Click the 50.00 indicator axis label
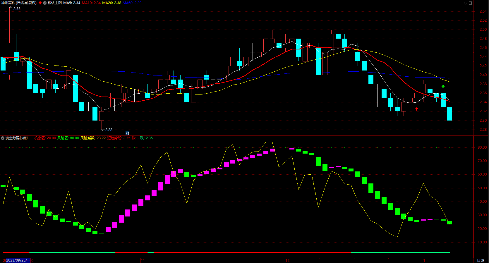The width and height of the screenshot is (489, 263). tap(482, 188)
